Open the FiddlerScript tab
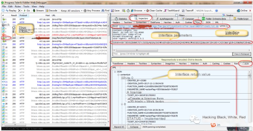Screen dimensions: 253x131 point(241,19)
